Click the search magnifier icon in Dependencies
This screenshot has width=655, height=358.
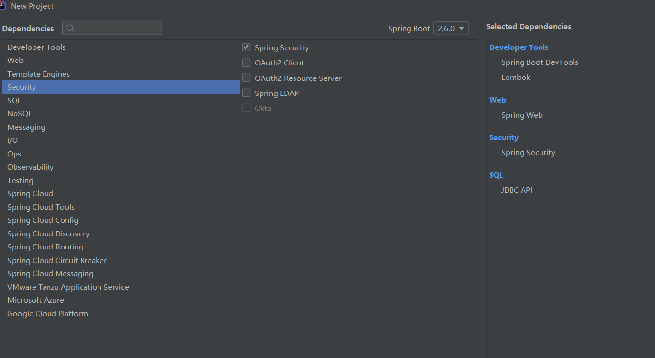(x=70, y=28)
